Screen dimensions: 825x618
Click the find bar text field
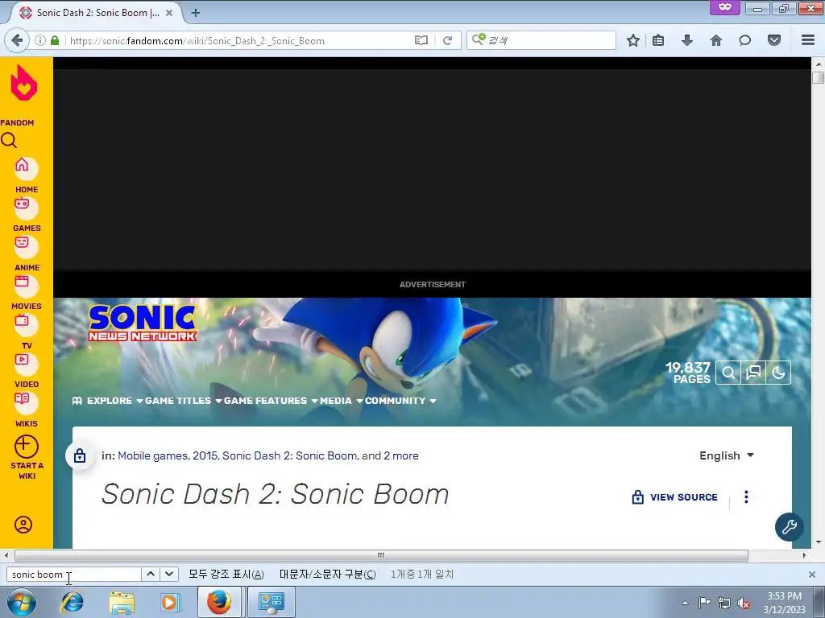[73, 575]
